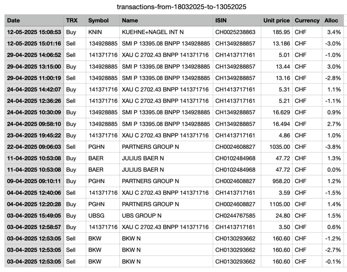
Task: Click the 0.9% allocation cell
Action: tap(333, 112)
